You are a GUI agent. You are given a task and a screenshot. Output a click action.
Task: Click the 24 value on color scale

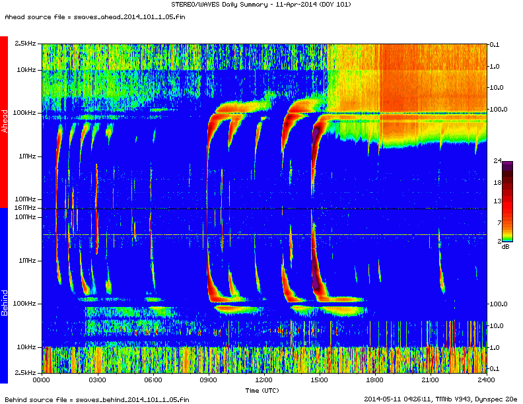click(x=497, y=160)
